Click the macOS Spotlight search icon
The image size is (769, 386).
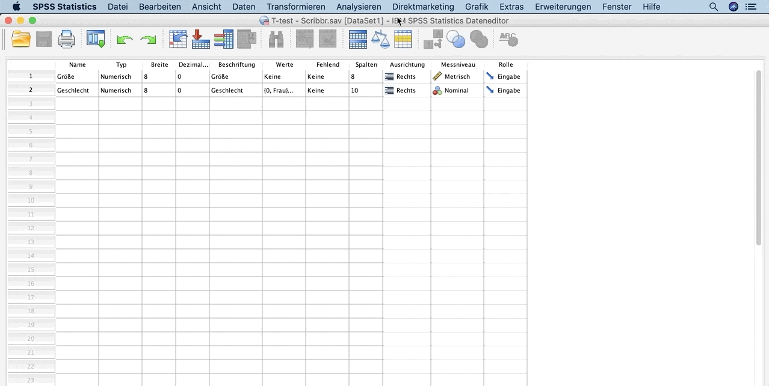(714, 7)
